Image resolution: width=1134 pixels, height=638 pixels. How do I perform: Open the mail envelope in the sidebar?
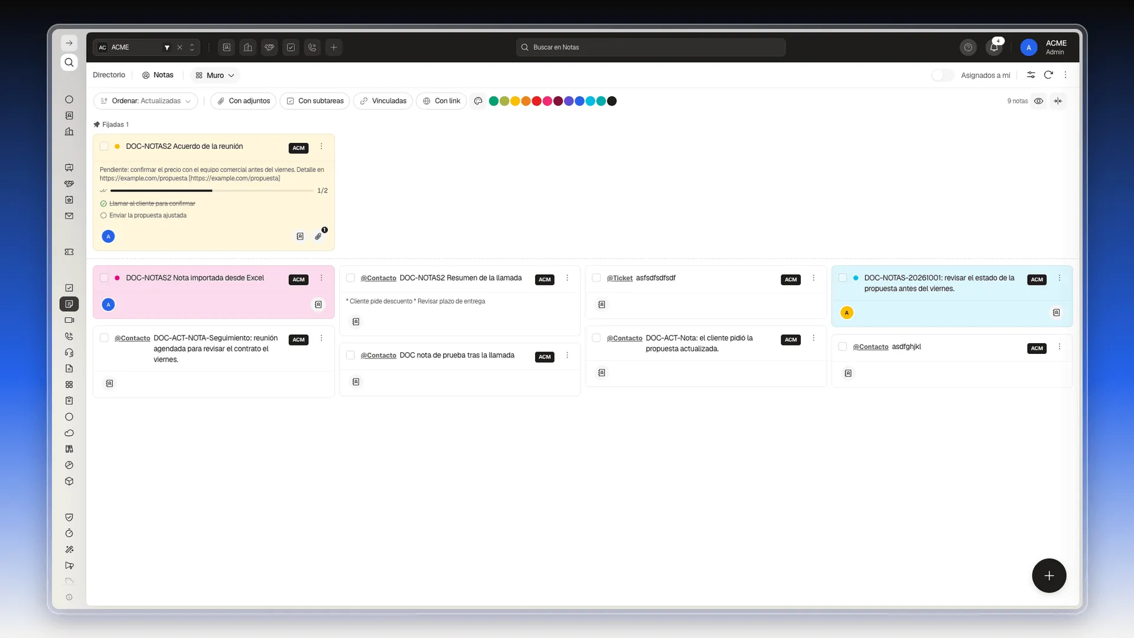coord(69,216)
